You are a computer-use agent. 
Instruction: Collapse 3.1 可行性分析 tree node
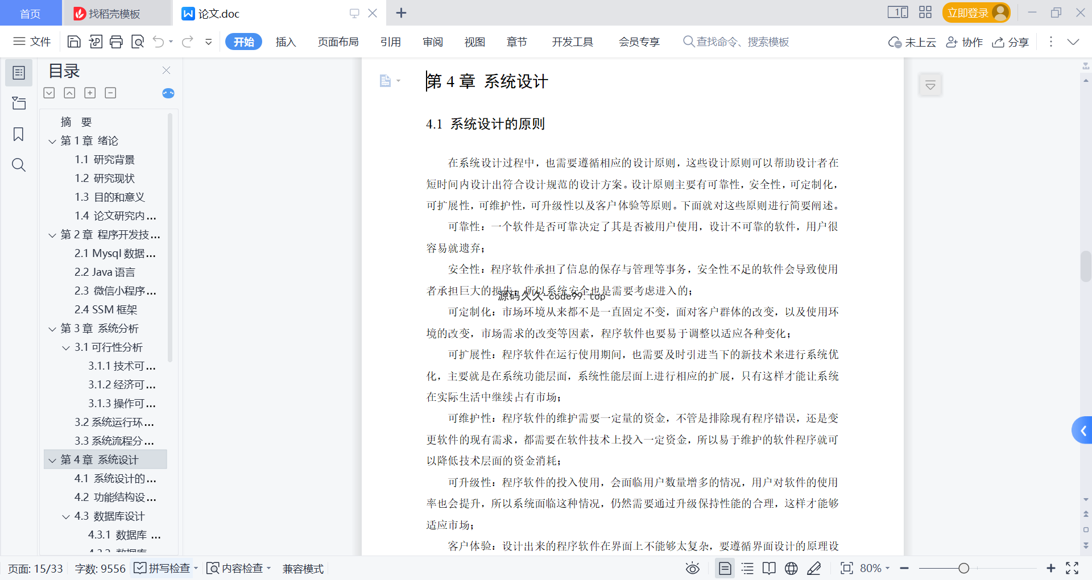coord(66,347)
